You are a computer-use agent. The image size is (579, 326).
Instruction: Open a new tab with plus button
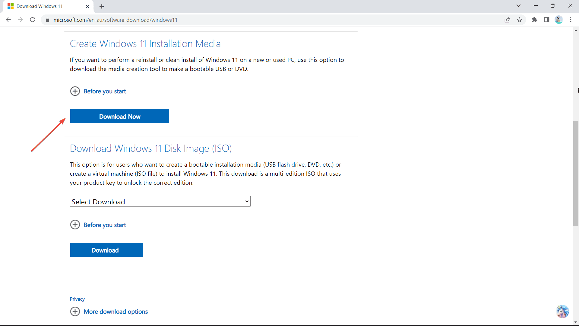coord(102,6)
